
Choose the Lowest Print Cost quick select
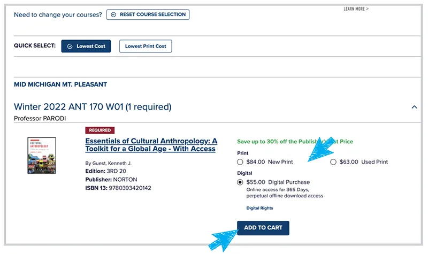[146, 47]
